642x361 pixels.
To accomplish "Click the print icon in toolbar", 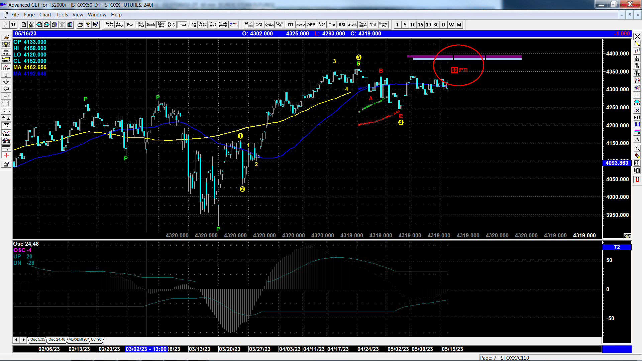I will tap(80, 25).
